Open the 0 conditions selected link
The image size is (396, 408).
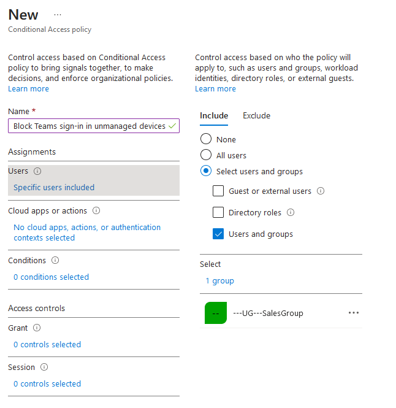click(x=51, y=277)
